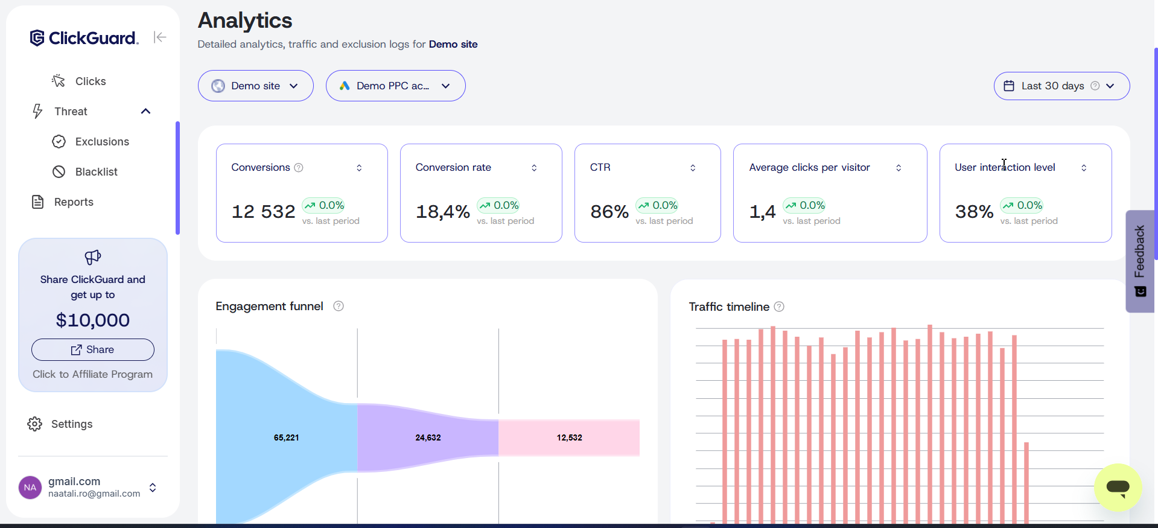Image resolution: width=1158 pixels, height=528 pixels.
Task: Toggle the CTR metric selector arrows
Action: [x=693, y=168]
